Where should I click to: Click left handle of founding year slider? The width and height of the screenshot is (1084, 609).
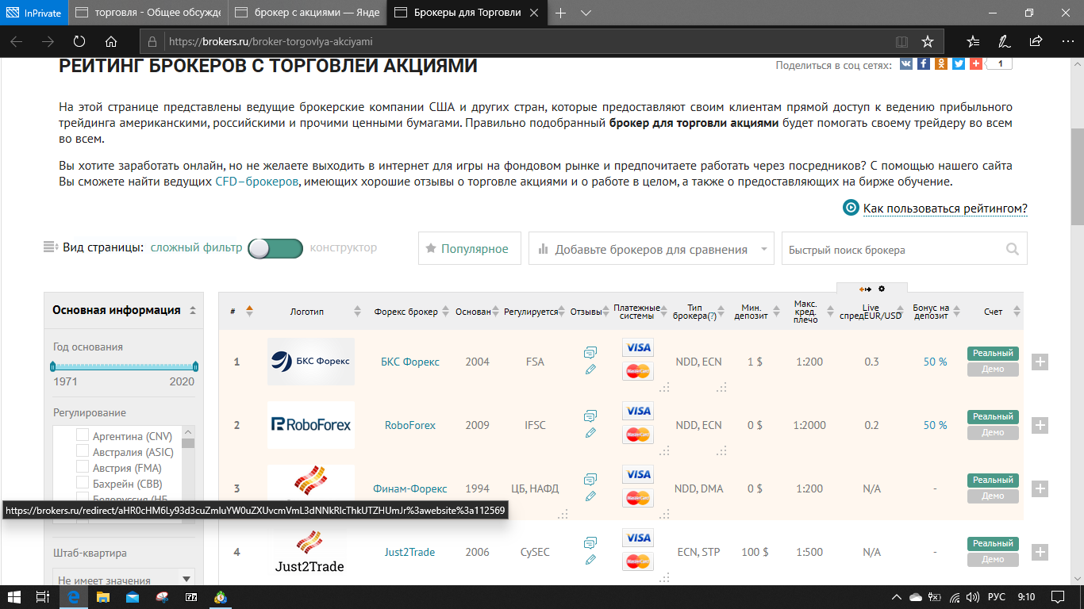point(53,366)
